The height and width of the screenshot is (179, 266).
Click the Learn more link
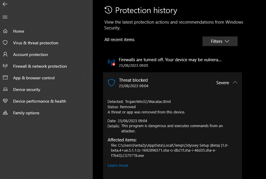click(118, 166)
